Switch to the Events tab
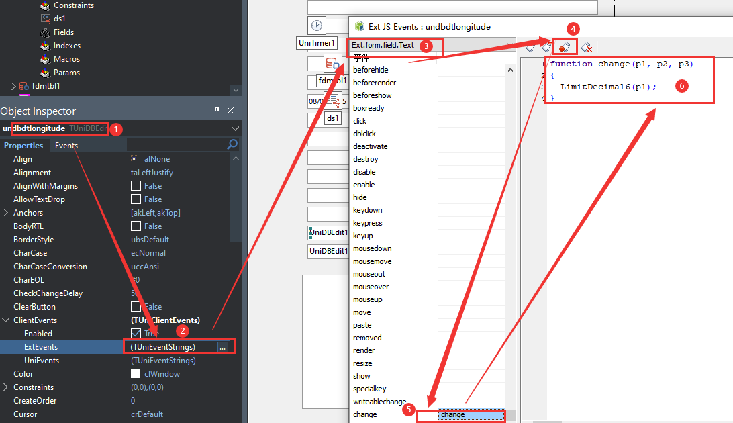The width and height of the screenshot is (733, 423). coord(66,145)
